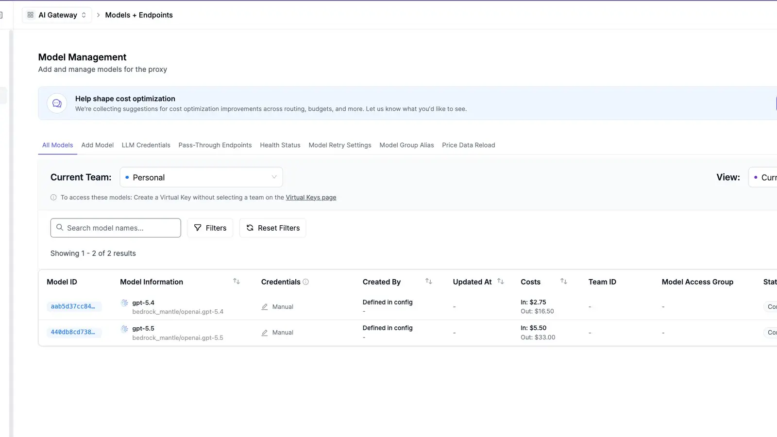Open the Pass-Through Endpoints tab
This screenshot has height=437, width=777.
click(x=215, y=145)
